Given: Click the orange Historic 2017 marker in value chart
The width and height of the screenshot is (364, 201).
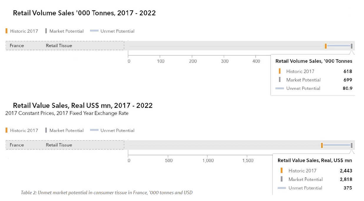Looking at the screenshot, I should (322, 145).
